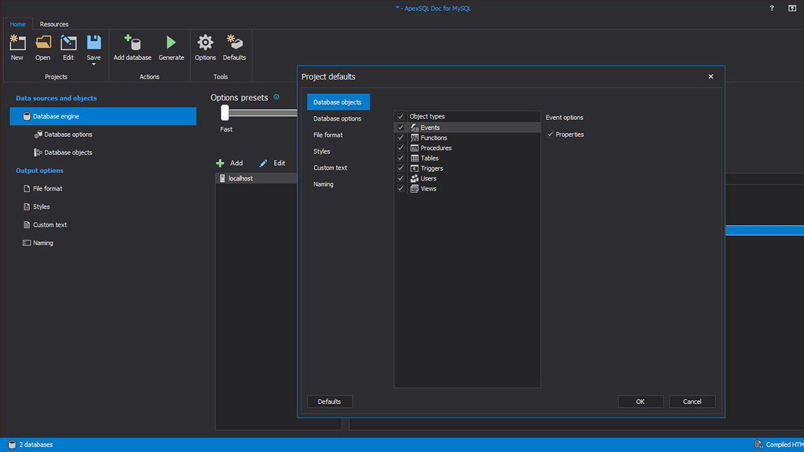Uncheck the Triggers object type

400,168
